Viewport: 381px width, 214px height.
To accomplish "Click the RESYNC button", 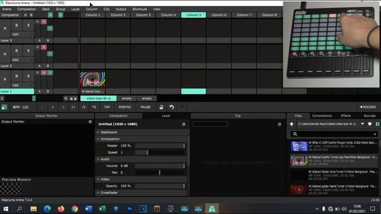I will 125,107.
